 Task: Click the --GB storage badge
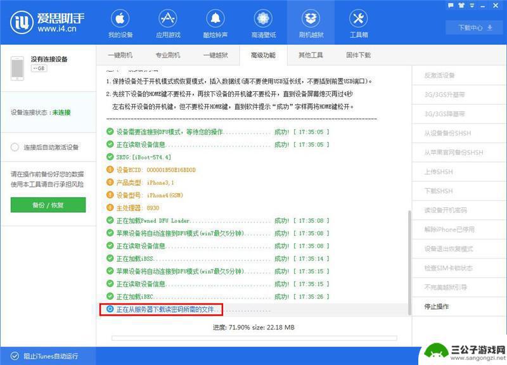[39, 68]
